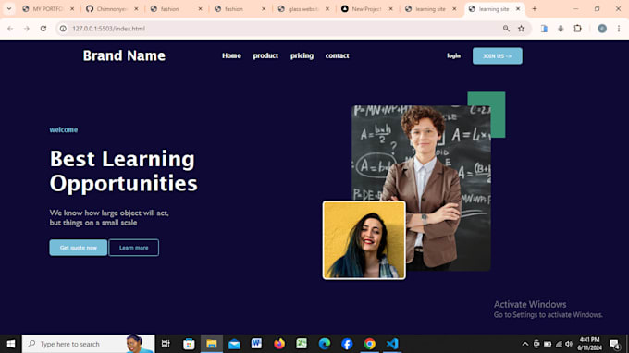Open the Windows Start menu
This screenshot has width=629, height=353.
pyautogui.click(x=11, y=344)
